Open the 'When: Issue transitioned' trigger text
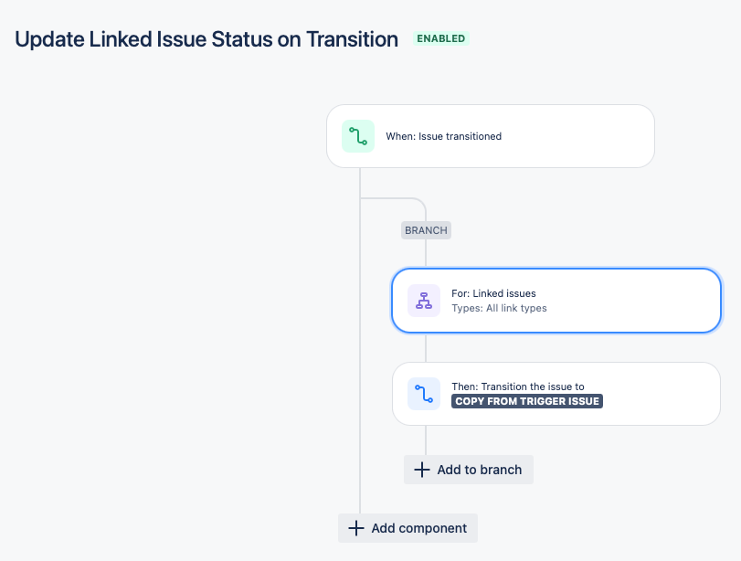The image size is (741, 561). 443,136
